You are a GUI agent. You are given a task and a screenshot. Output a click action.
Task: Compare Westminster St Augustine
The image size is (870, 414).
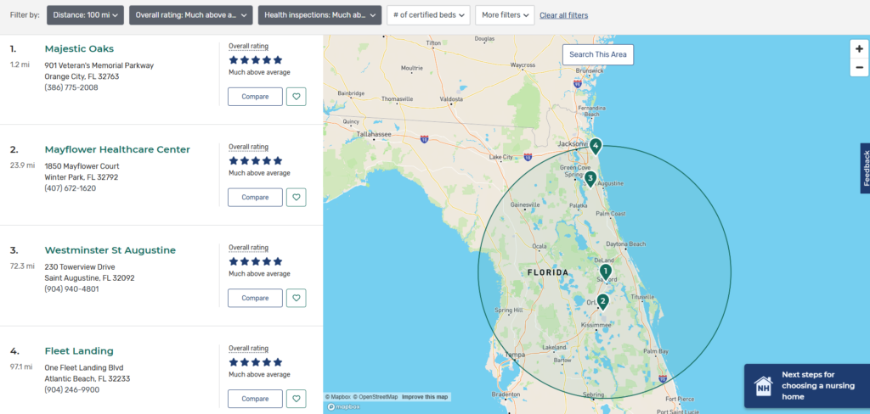[255, 298]
